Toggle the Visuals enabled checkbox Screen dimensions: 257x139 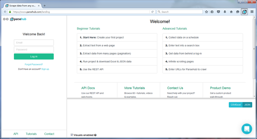point(72,135)
